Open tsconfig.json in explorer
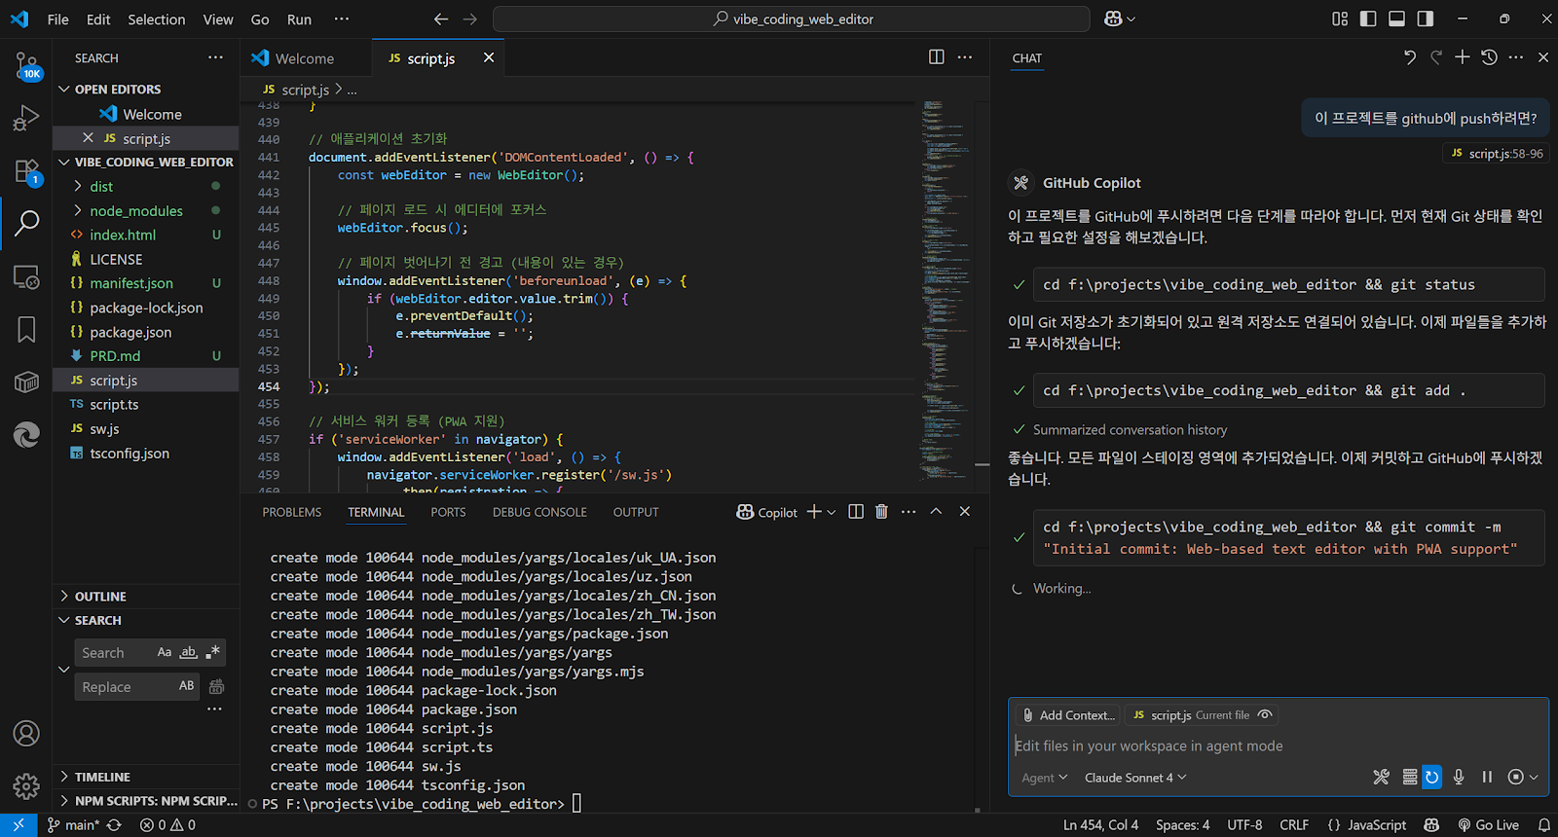This screenshot has height=837, width=1558. (x=130, y=454)
